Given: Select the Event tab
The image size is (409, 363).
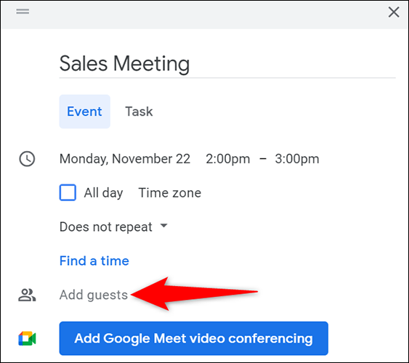Looking at the screenshot, I should coord(84,112).
